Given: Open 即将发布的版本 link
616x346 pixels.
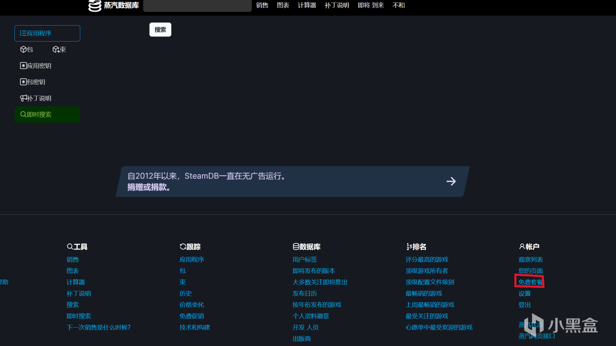Looking at the screenshot, I should point(314,271).
